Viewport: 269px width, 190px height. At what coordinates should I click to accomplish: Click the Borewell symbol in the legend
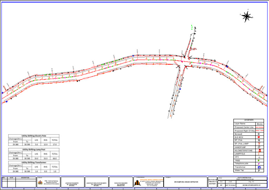(259, 134)
